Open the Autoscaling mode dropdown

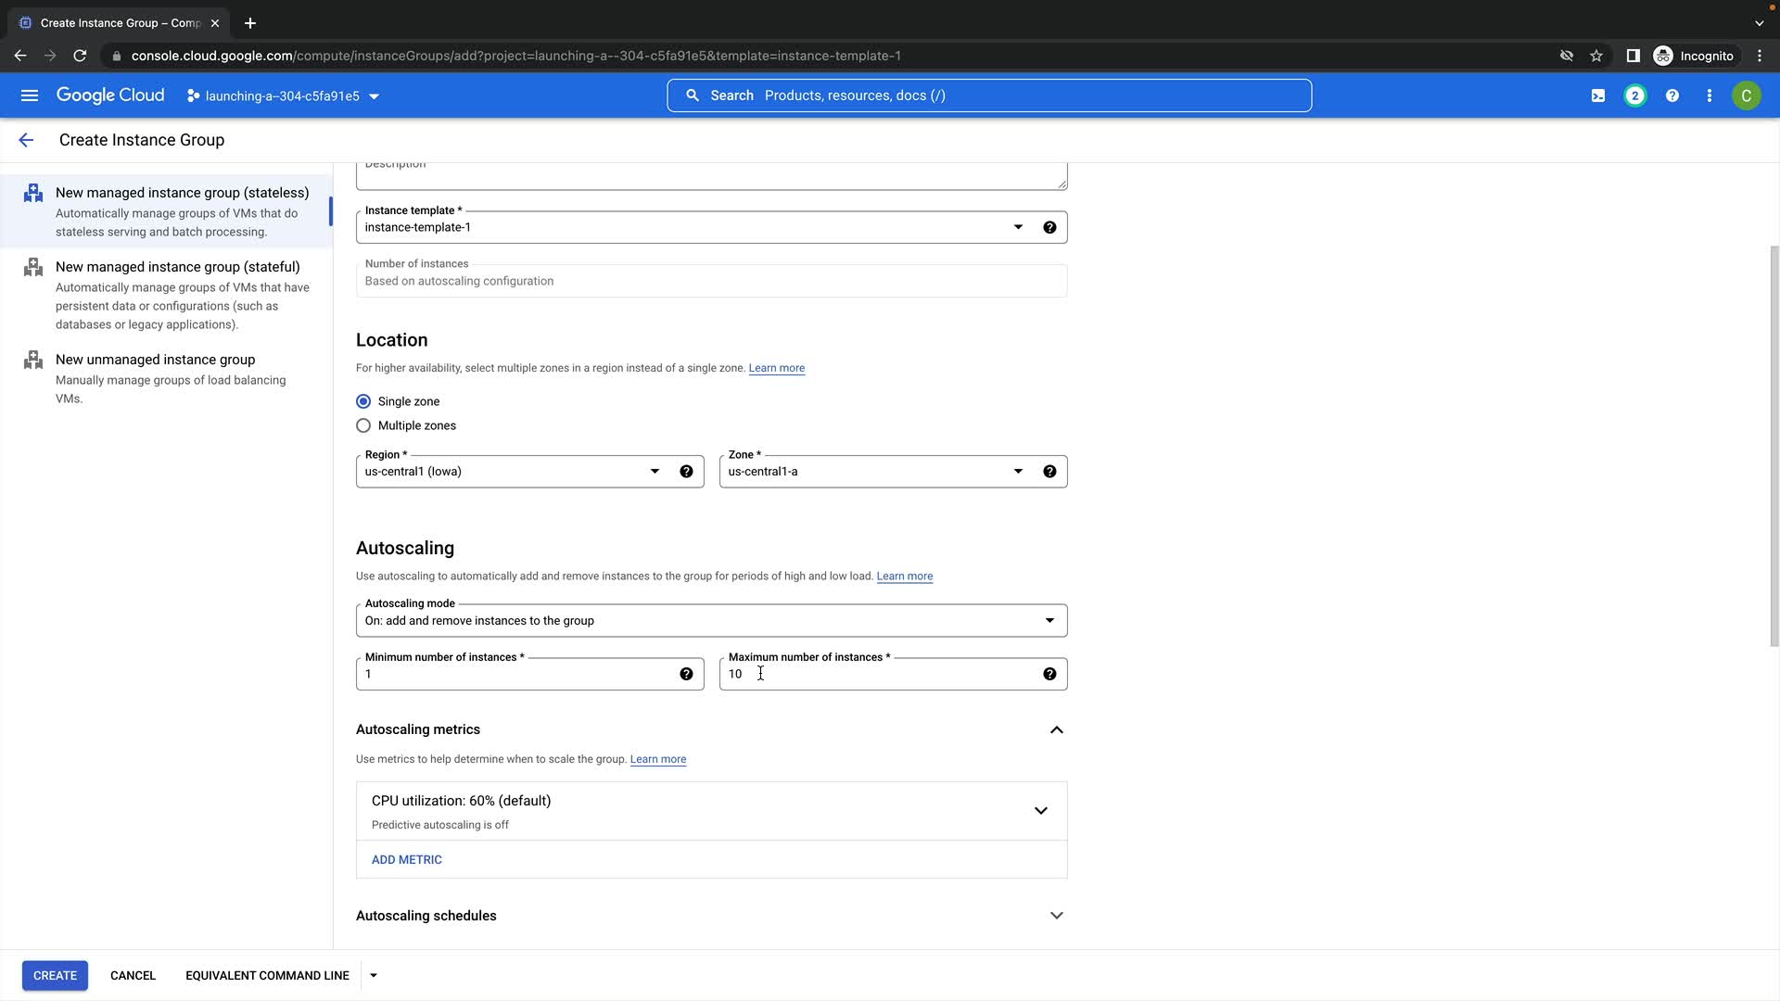[710, 621]
